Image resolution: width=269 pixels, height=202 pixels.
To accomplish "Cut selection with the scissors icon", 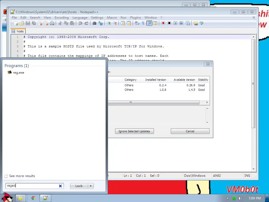I will coord(60,23).
